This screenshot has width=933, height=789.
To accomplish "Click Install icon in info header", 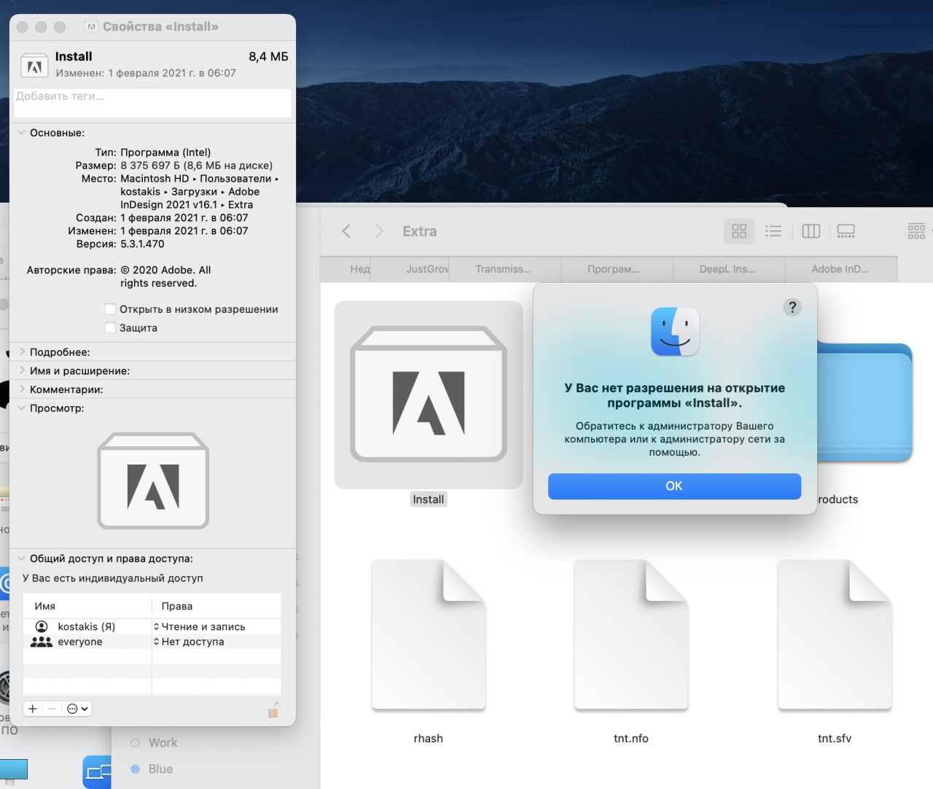I will [x=34, y=66].
